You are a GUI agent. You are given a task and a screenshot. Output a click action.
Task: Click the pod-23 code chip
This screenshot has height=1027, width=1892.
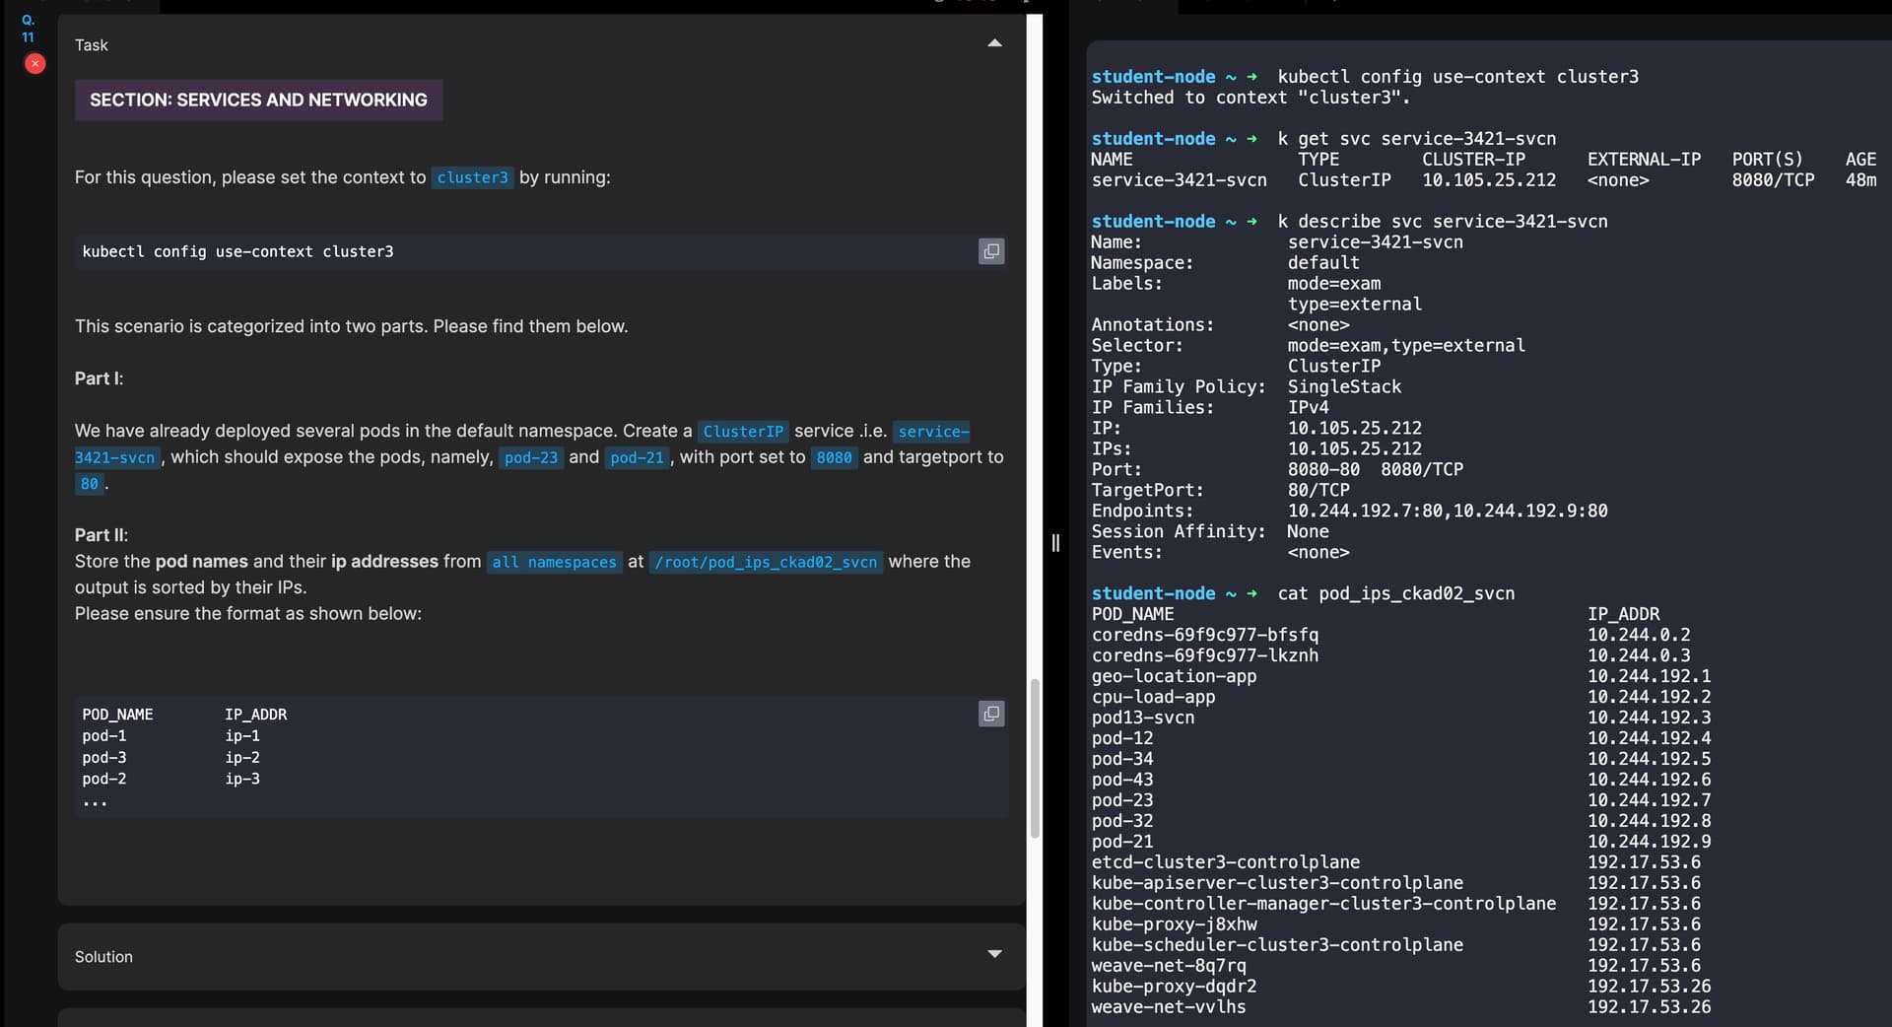tap(530, 457)
